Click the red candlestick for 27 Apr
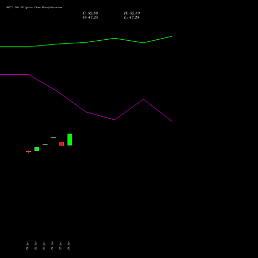The width and height of the screenshot is (258, 258). [x=61, y=144]
